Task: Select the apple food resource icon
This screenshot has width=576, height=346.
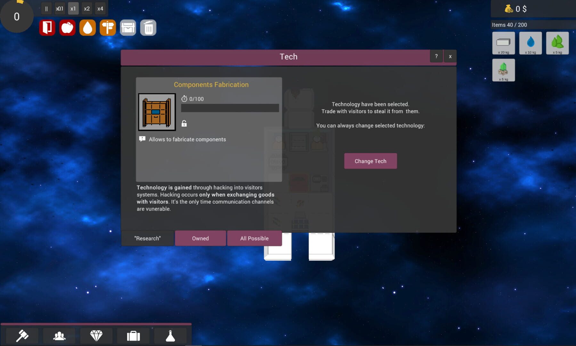Action: [67, 27]
